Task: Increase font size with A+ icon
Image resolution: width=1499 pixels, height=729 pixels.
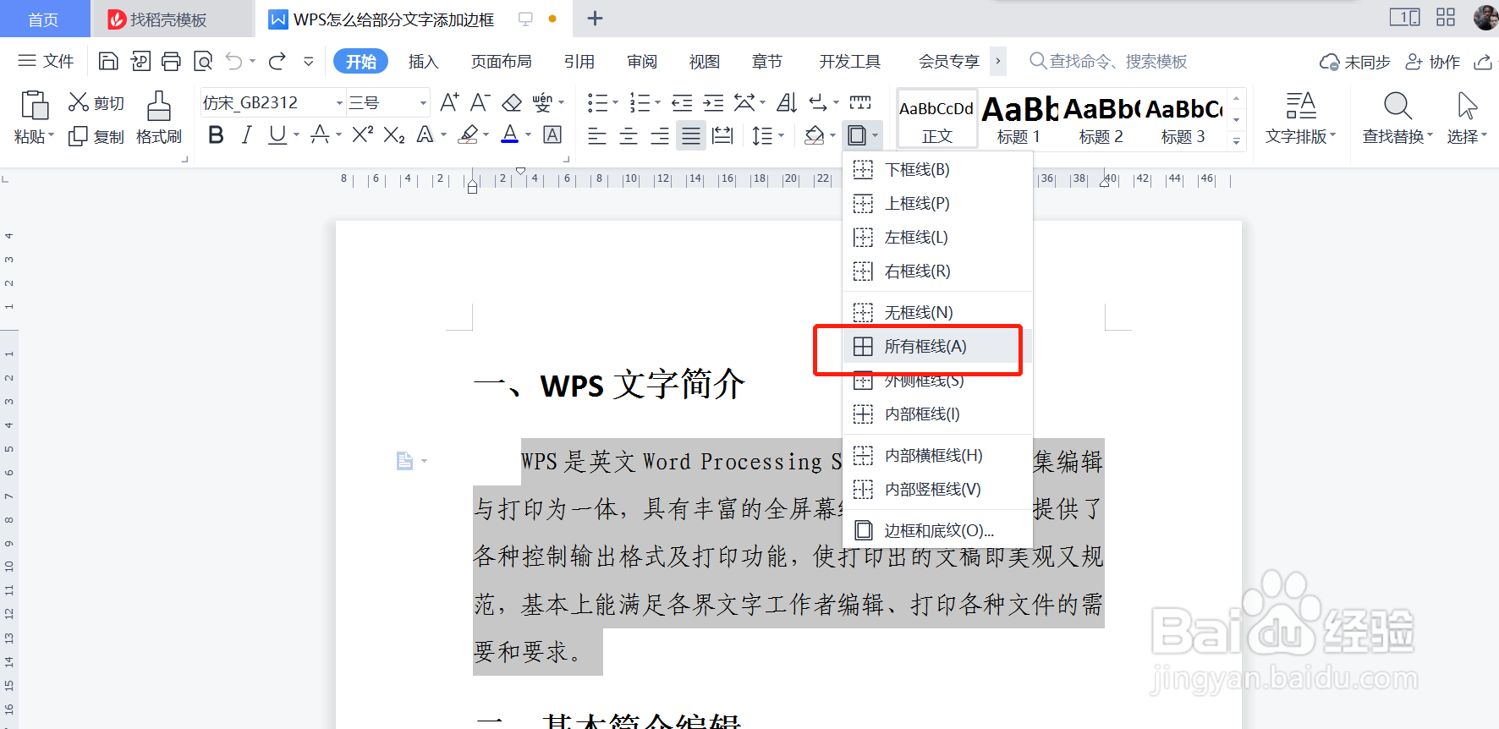Action: click(449, 102)
